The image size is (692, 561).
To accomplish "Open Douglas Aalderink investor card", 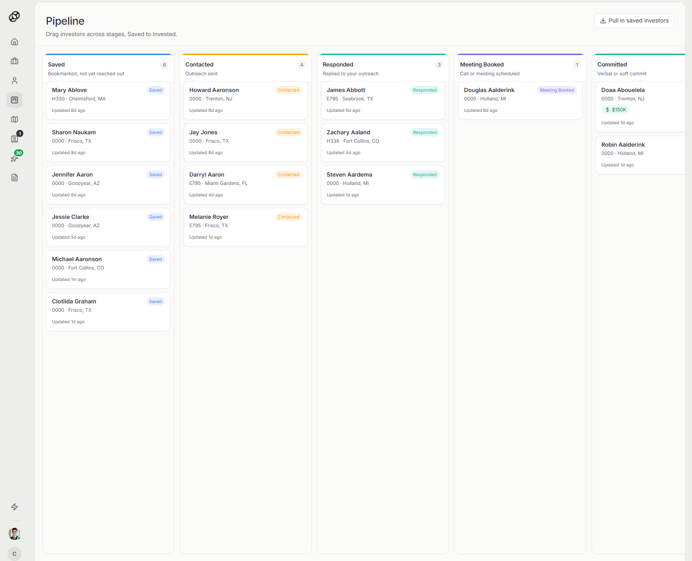I will point(520,100).
